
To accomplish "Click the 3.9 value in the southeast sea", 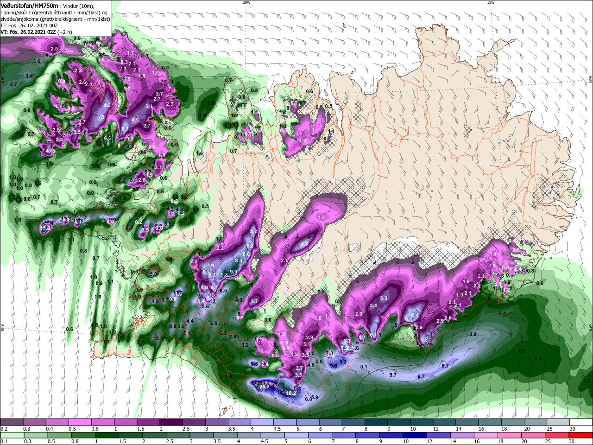I will pos(473,334).
